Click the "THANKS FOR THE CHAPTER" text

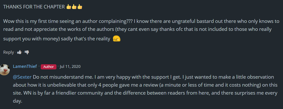click(34, 7)
